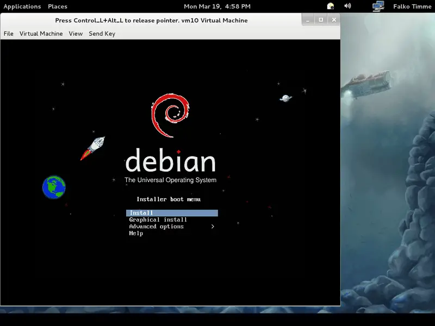The height and width of the screenshot is (326, 435).
Task: Open the volume speaker icon
Action: pos(347,6)
